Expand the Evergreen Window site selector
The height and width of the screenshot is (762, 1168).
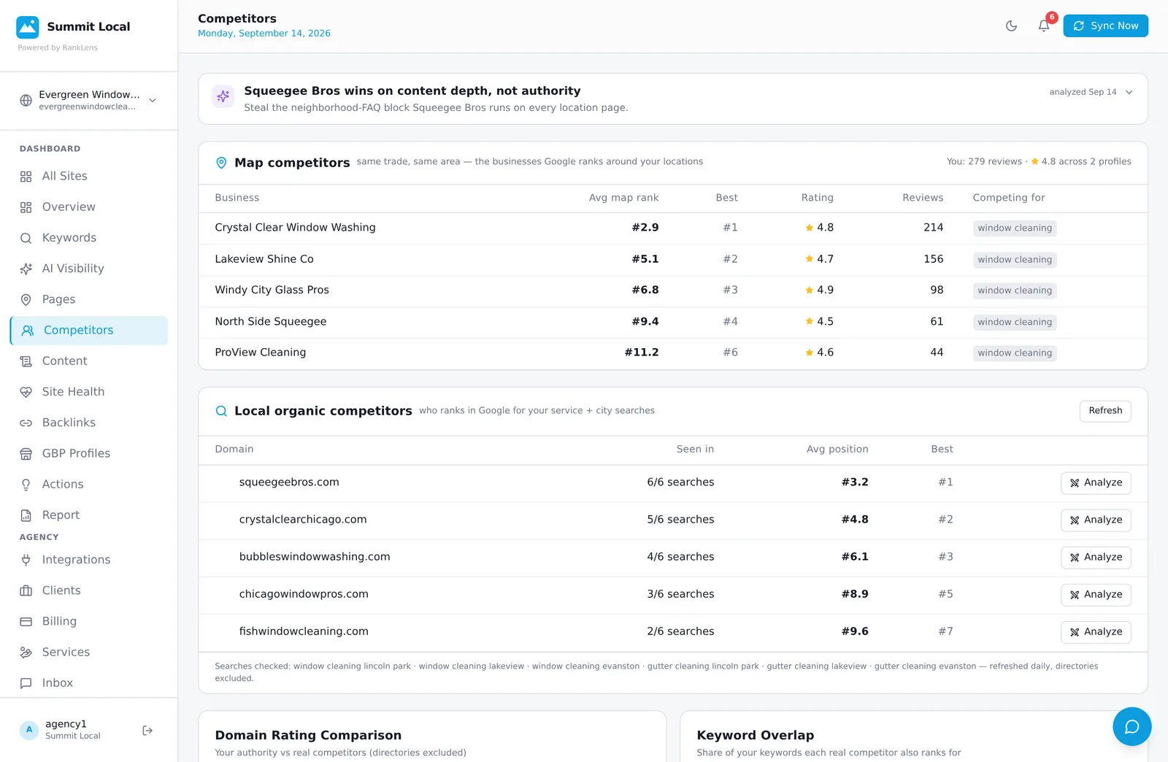click(x=88, y=100)
